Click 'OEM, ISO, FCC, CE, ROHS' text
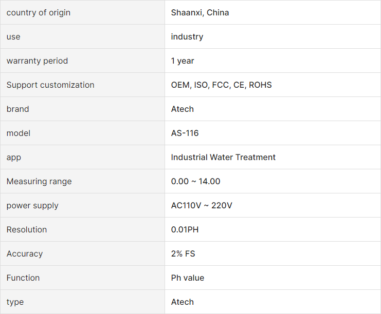 tap(222, 85)
